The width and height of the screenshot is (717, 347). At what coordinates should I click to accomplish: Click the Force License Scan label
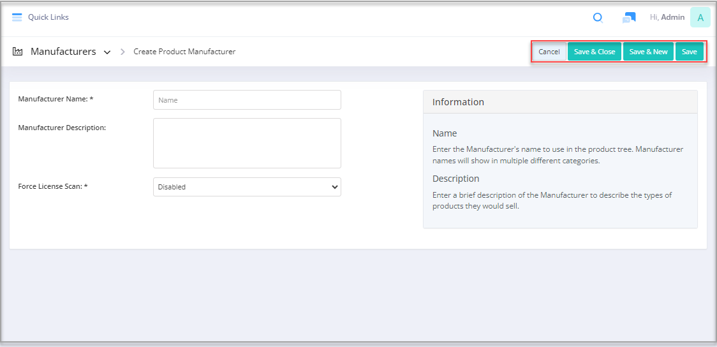coord(53,186)
